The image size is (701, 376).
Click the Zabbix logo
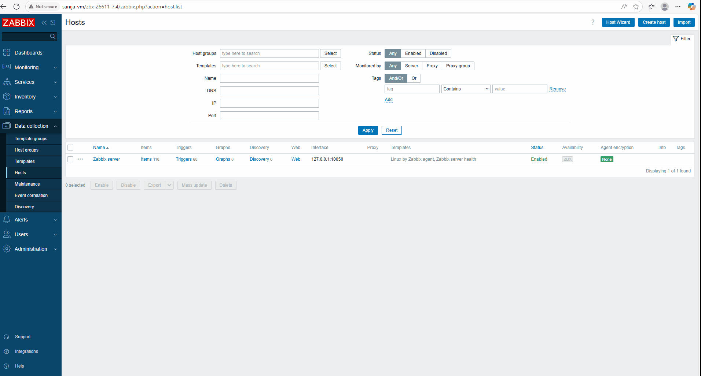[x=18, y=23]
